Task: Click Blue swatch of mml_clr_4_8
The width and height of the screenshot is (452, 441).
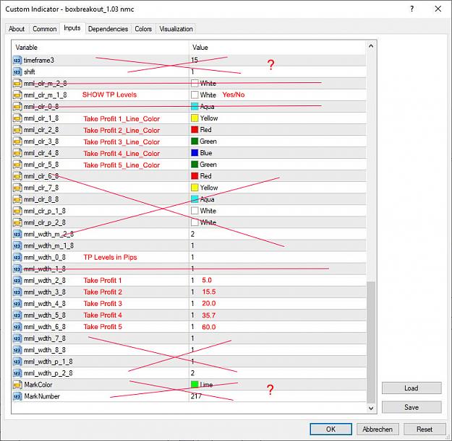Action: tap(195, 153)
